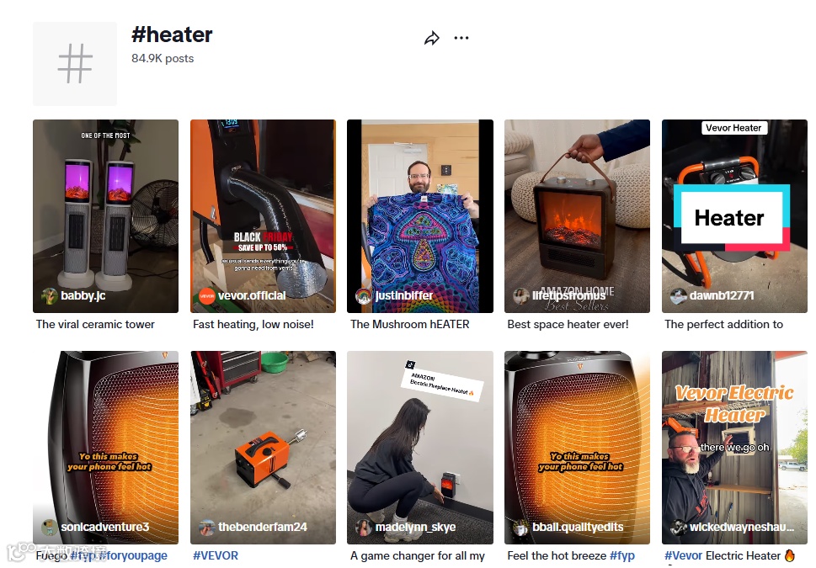Open the Vevor Heater video thumbnail
The width and height of the screenshot is (816, 568).
tap(734, 216)
